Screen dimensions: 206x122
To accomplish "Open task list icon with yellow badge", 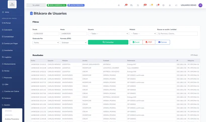I will click(x=151, y=5).
